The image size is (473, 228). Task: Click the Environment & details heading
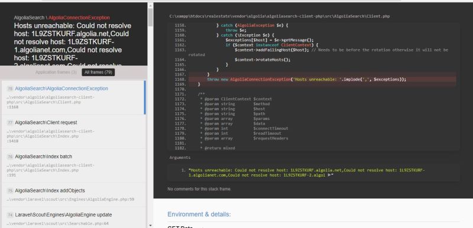199,214
